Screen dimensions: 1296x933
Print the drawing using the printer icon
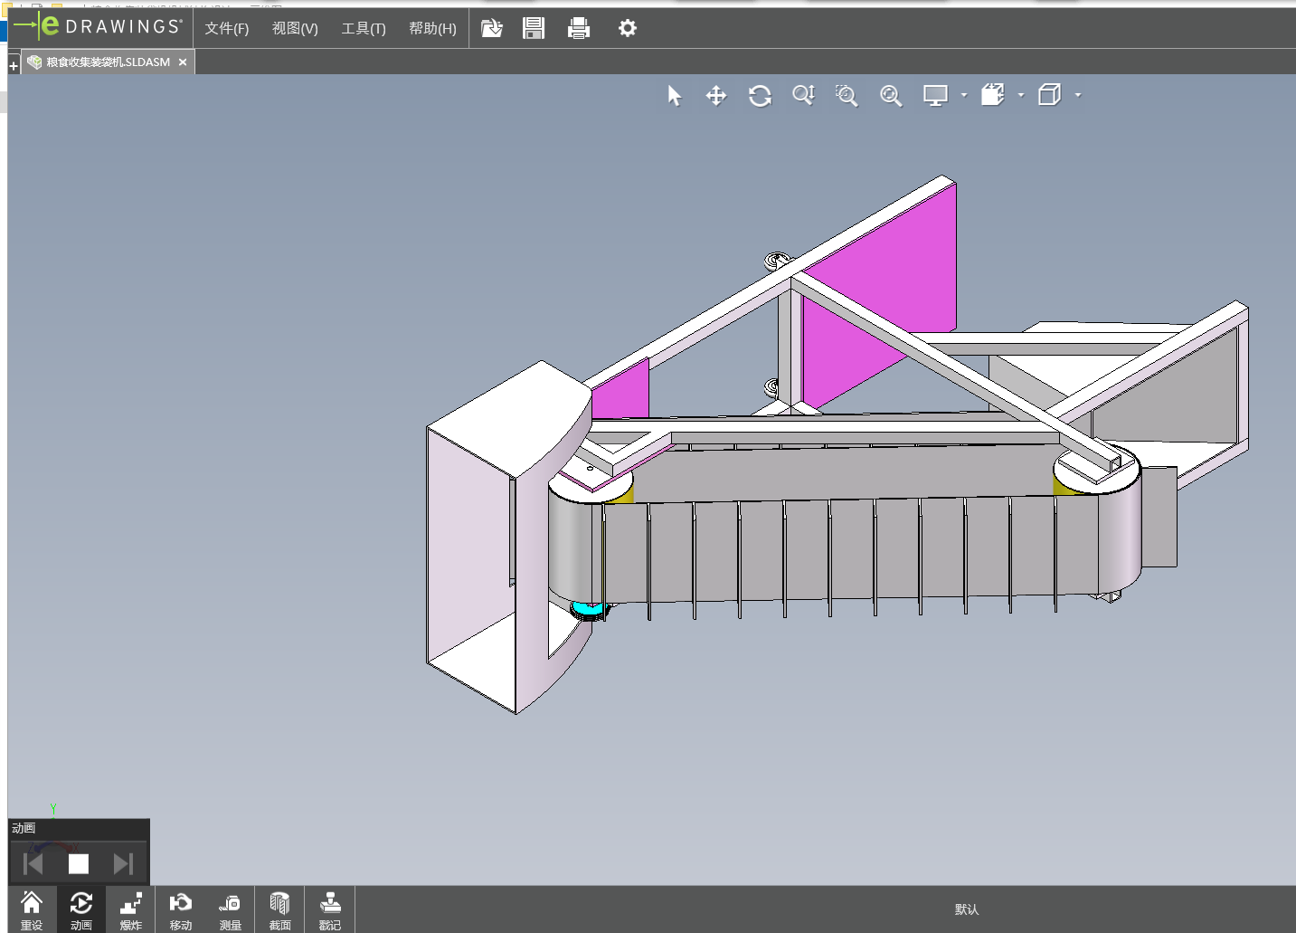tap(579, 28)
